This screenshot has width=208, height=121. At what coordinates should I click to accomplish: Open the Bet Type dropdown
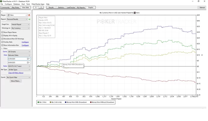19,70
